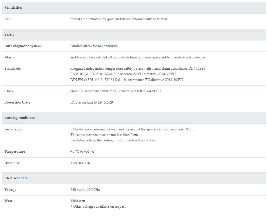Viewport: 267px width, 216px height.
Task: Click the EN 61010-1 directive 2014/35/EU line
Action: (x=123, y=74)
